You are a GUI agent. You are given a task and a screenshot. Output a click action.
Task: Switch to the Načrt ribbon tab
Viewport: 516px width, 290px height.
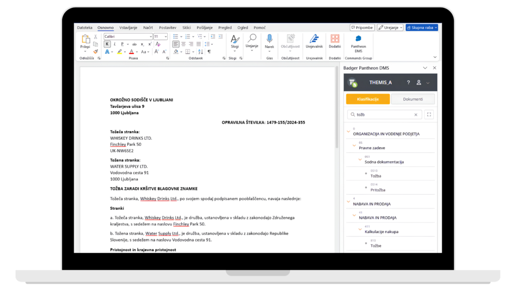click(148, 28)
